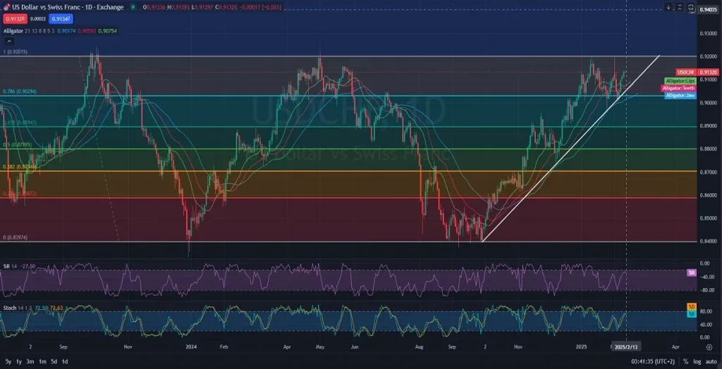Click the Alligator:Lips scale label
This screenshot has height=369, width=722.
(x=680, y=80)
